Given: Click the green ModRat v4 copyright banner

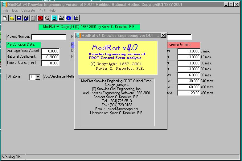Looking at the screenshot, I should click(x=89, y=27).
